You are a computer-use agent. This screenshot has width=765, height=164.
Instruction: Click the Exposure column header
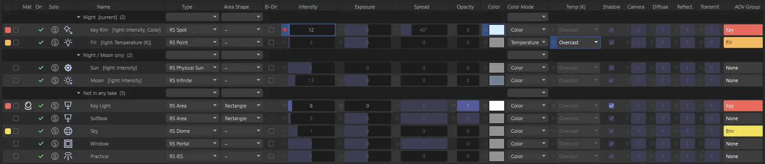coord(365,7)
